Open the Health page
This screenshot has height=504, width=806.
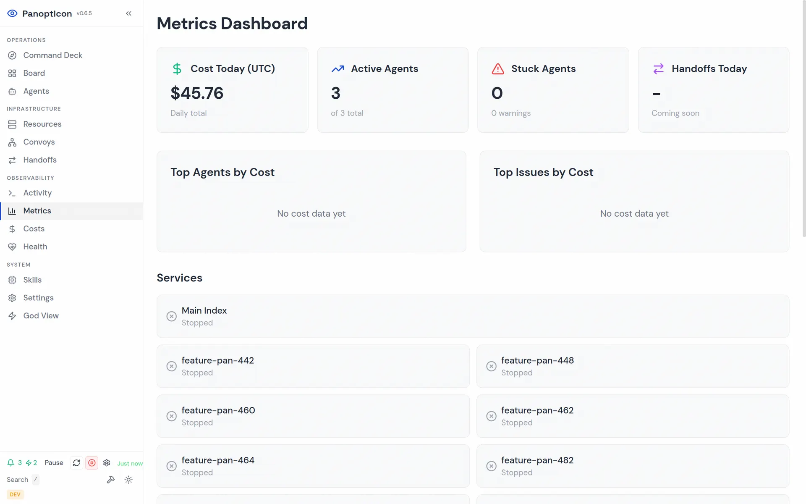coord(71,247)
